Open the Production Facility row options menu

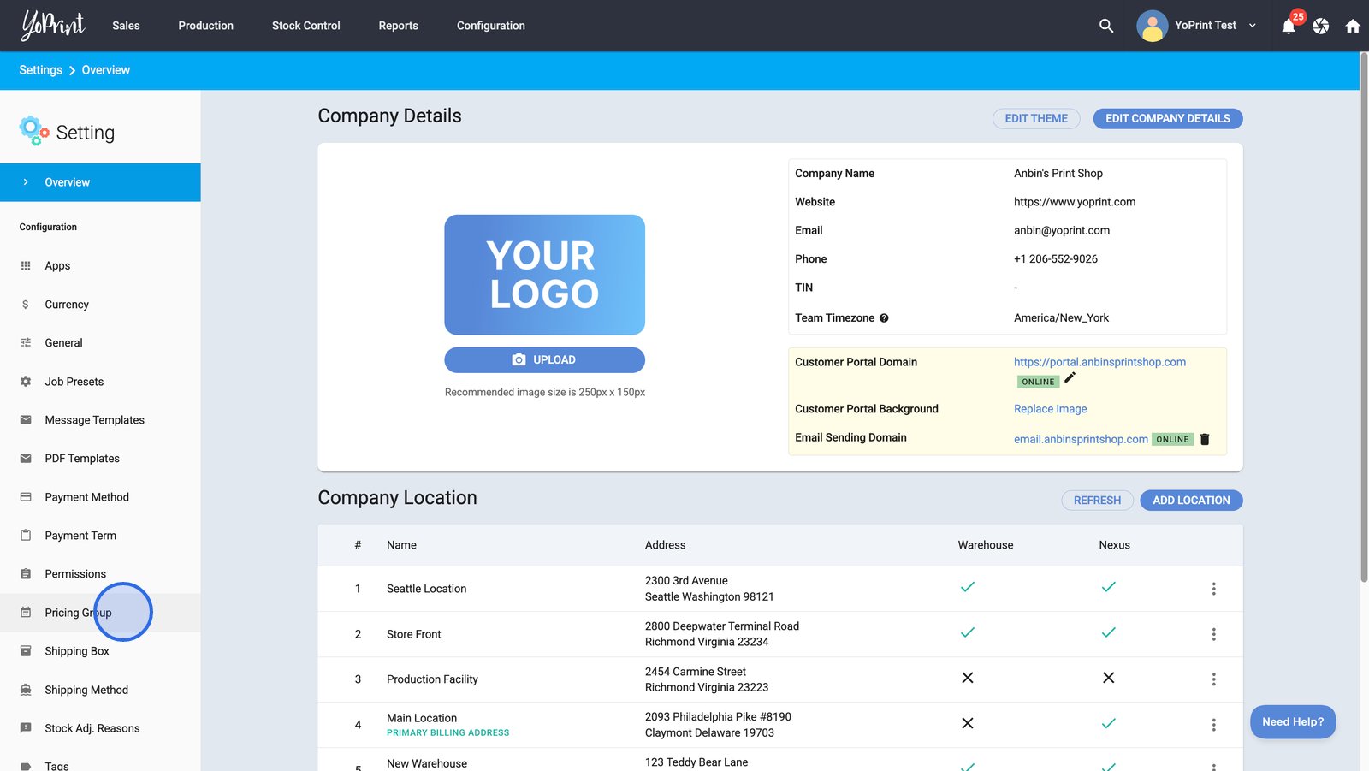coord(1213,679)
